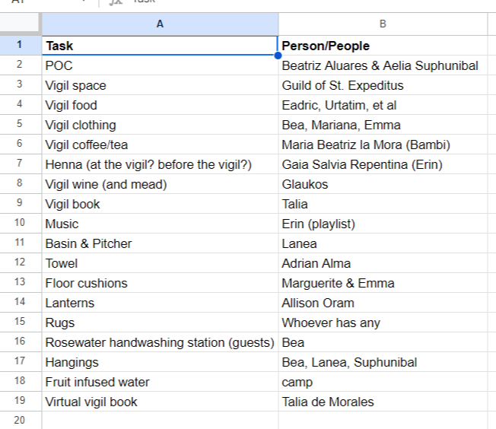Select row 1 header
Screen dimensions: 496x429
(x=20, y=45)
